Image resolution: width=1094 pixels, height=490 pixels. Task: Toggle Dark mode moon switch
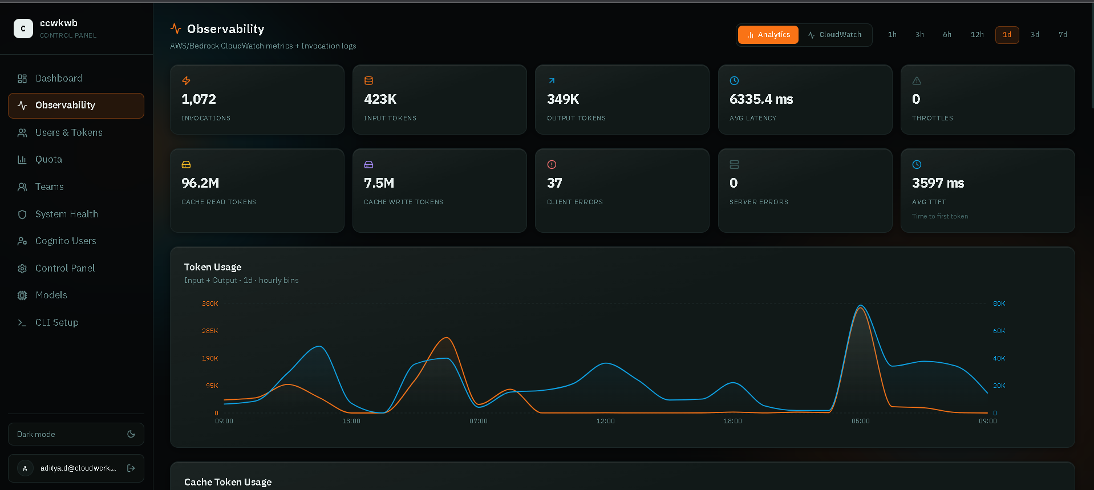click(x=131, y=434)
